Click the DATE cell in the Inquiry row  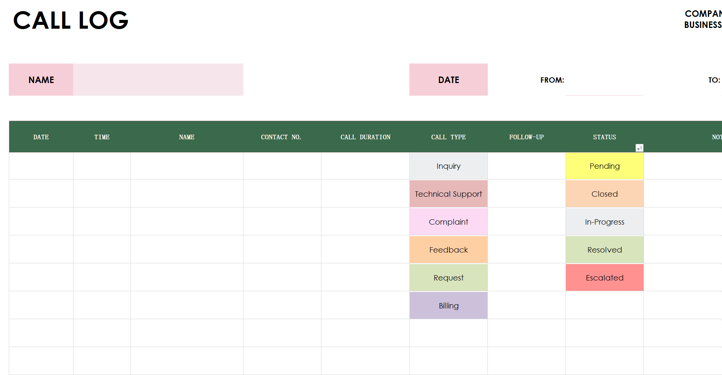coord(41,166)
